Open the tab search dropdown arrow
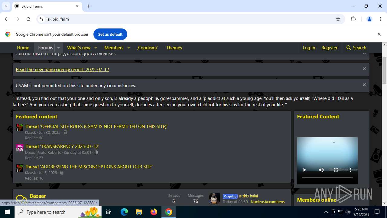 click(x=6, y=6)
